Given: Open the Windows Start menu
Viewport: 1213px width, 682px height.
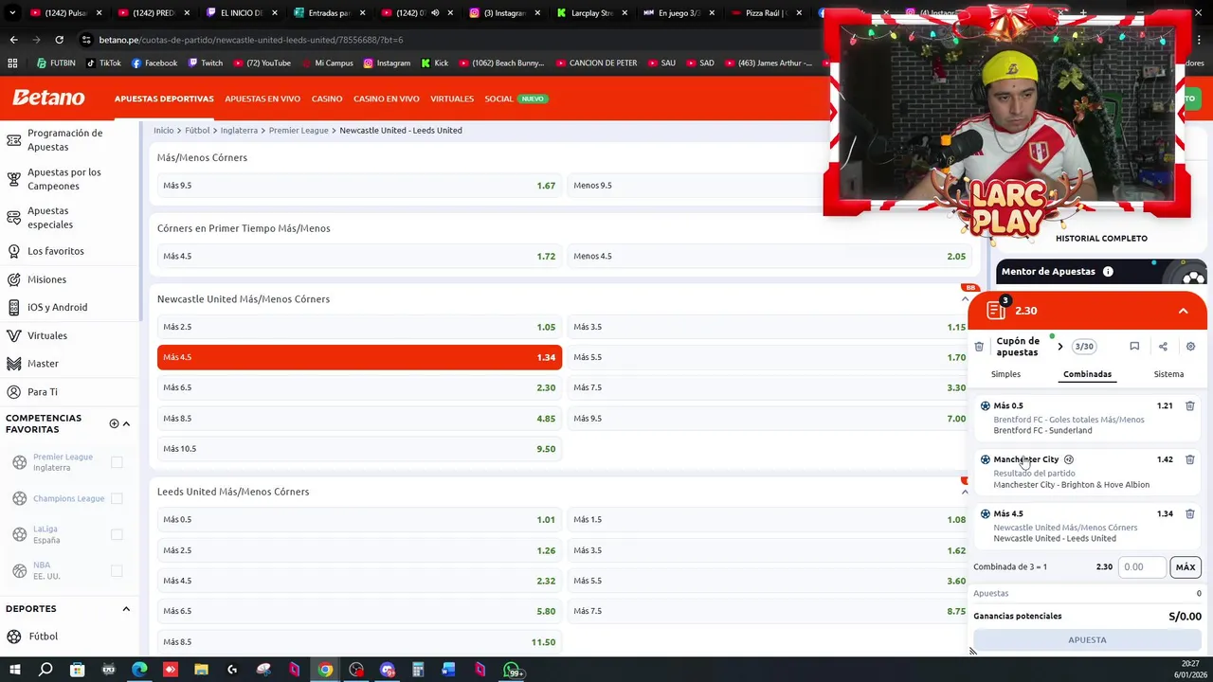Looking at the screenshot, I should coord(14,671).
